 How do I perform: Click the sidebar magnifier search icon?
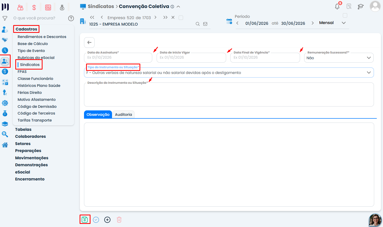[5, 134]
